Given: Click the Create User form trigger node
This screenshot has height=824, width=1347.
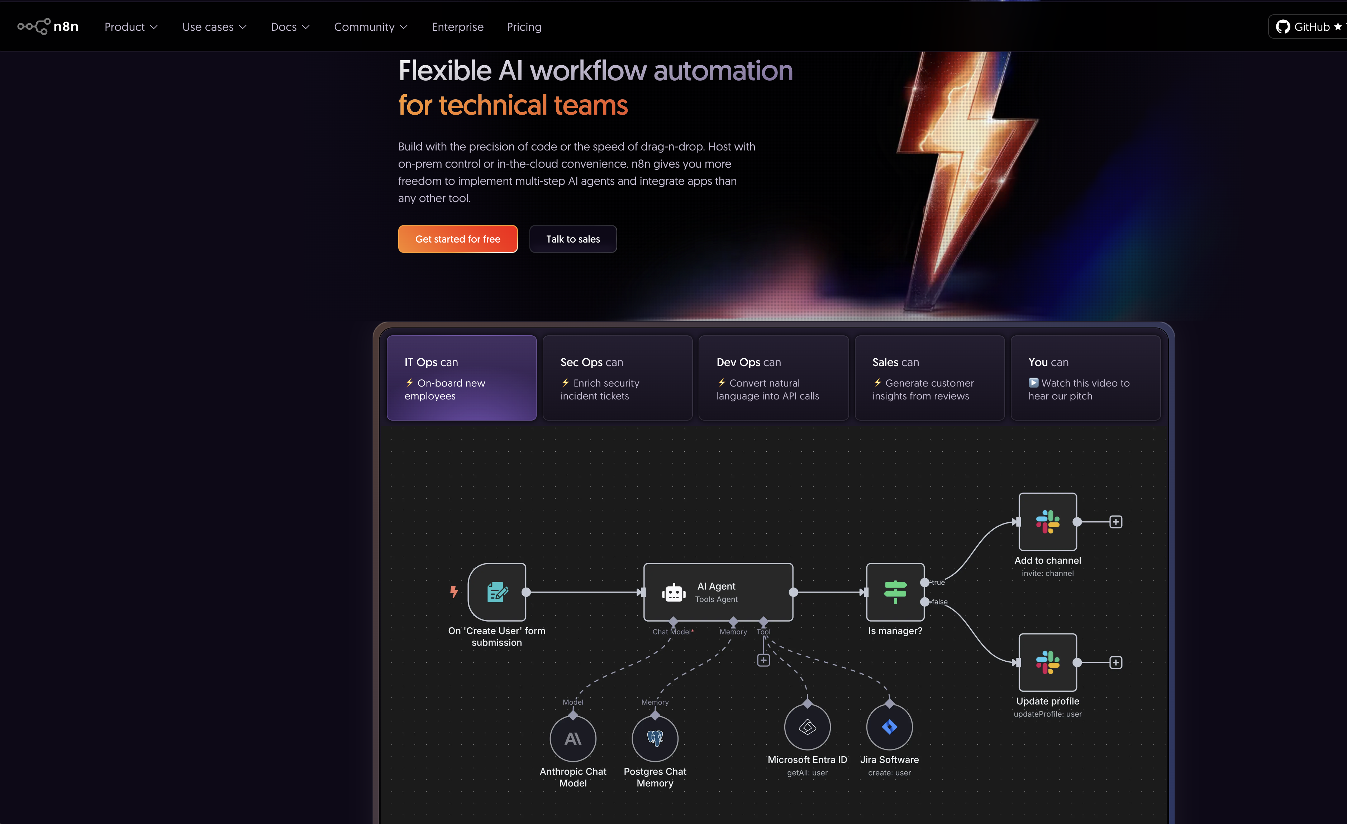Looking at the screenshot, I should click(497, 592).
